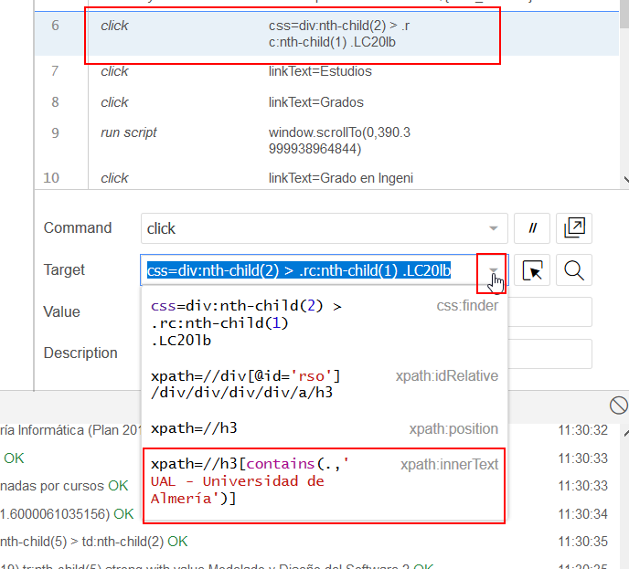This screenshot has width=629, height=569.
Task: Select step 8 linkText=Grados row
Action: [326, 102]
